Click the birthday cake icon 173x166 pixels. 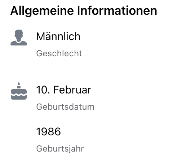pos(19,91)
